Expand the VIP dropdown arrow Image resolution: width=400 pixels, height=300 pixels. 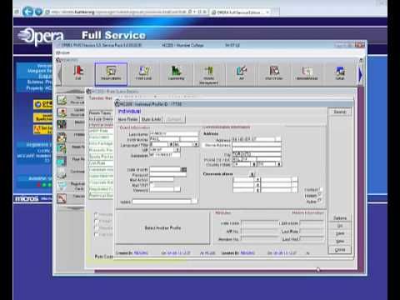pos(178,150)
